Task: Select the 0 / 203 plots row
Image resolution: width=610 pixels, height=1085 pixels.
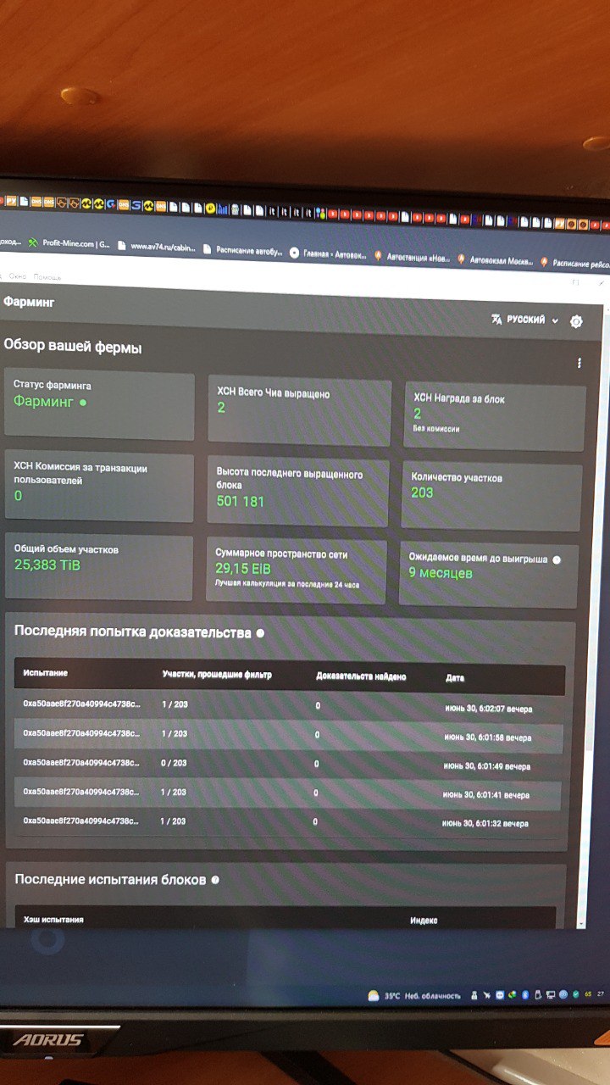Action: [289, 765]
